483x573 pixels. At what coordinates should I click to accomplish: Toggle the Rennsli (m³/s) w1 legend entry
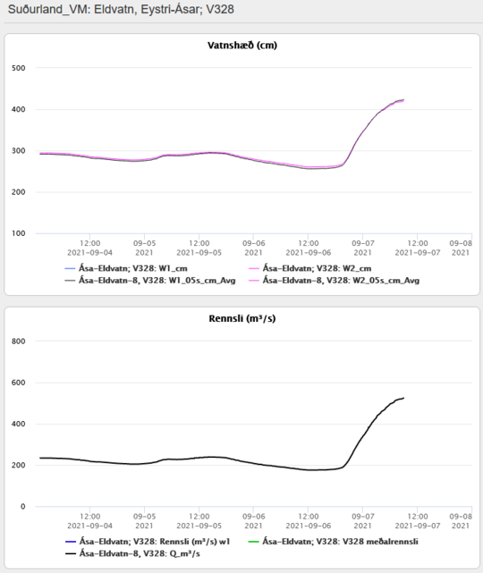[x=148, y=541]
